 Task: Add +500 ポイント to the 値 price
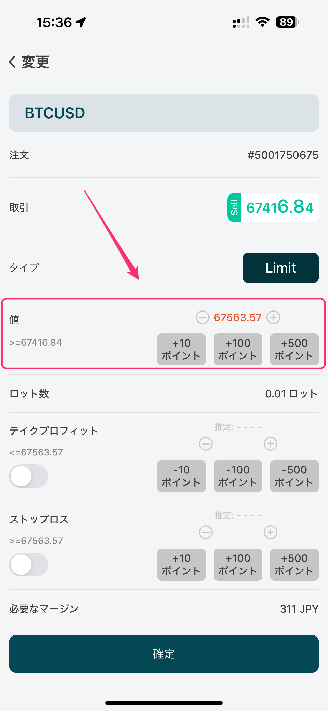click(x=294, y=349)
